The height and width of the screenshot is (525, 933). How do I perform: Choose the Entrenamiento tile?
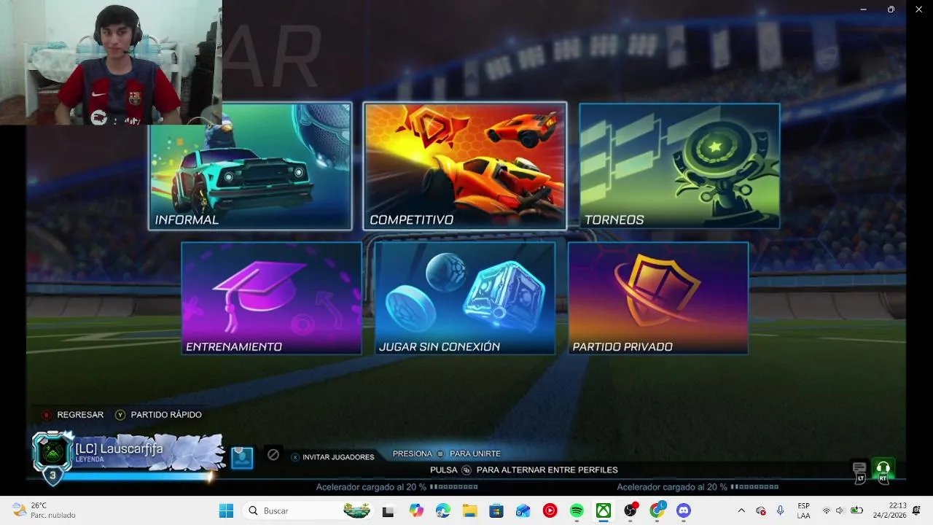point(271,298)
